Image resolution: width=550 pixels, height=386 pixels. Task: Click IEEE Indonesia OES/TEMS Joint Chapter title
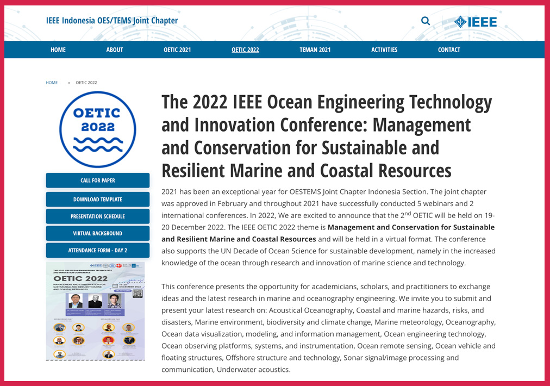[112, 21]
